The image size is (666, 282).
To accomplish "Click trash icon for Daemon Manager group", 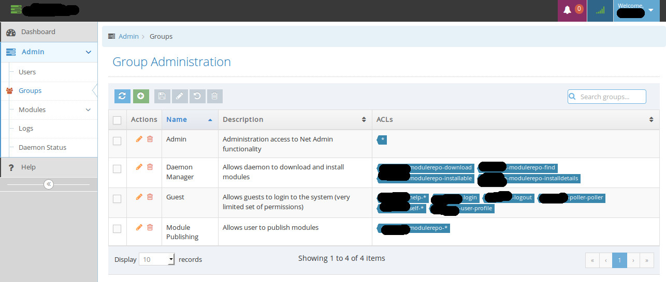I will (x=150, y=167).
